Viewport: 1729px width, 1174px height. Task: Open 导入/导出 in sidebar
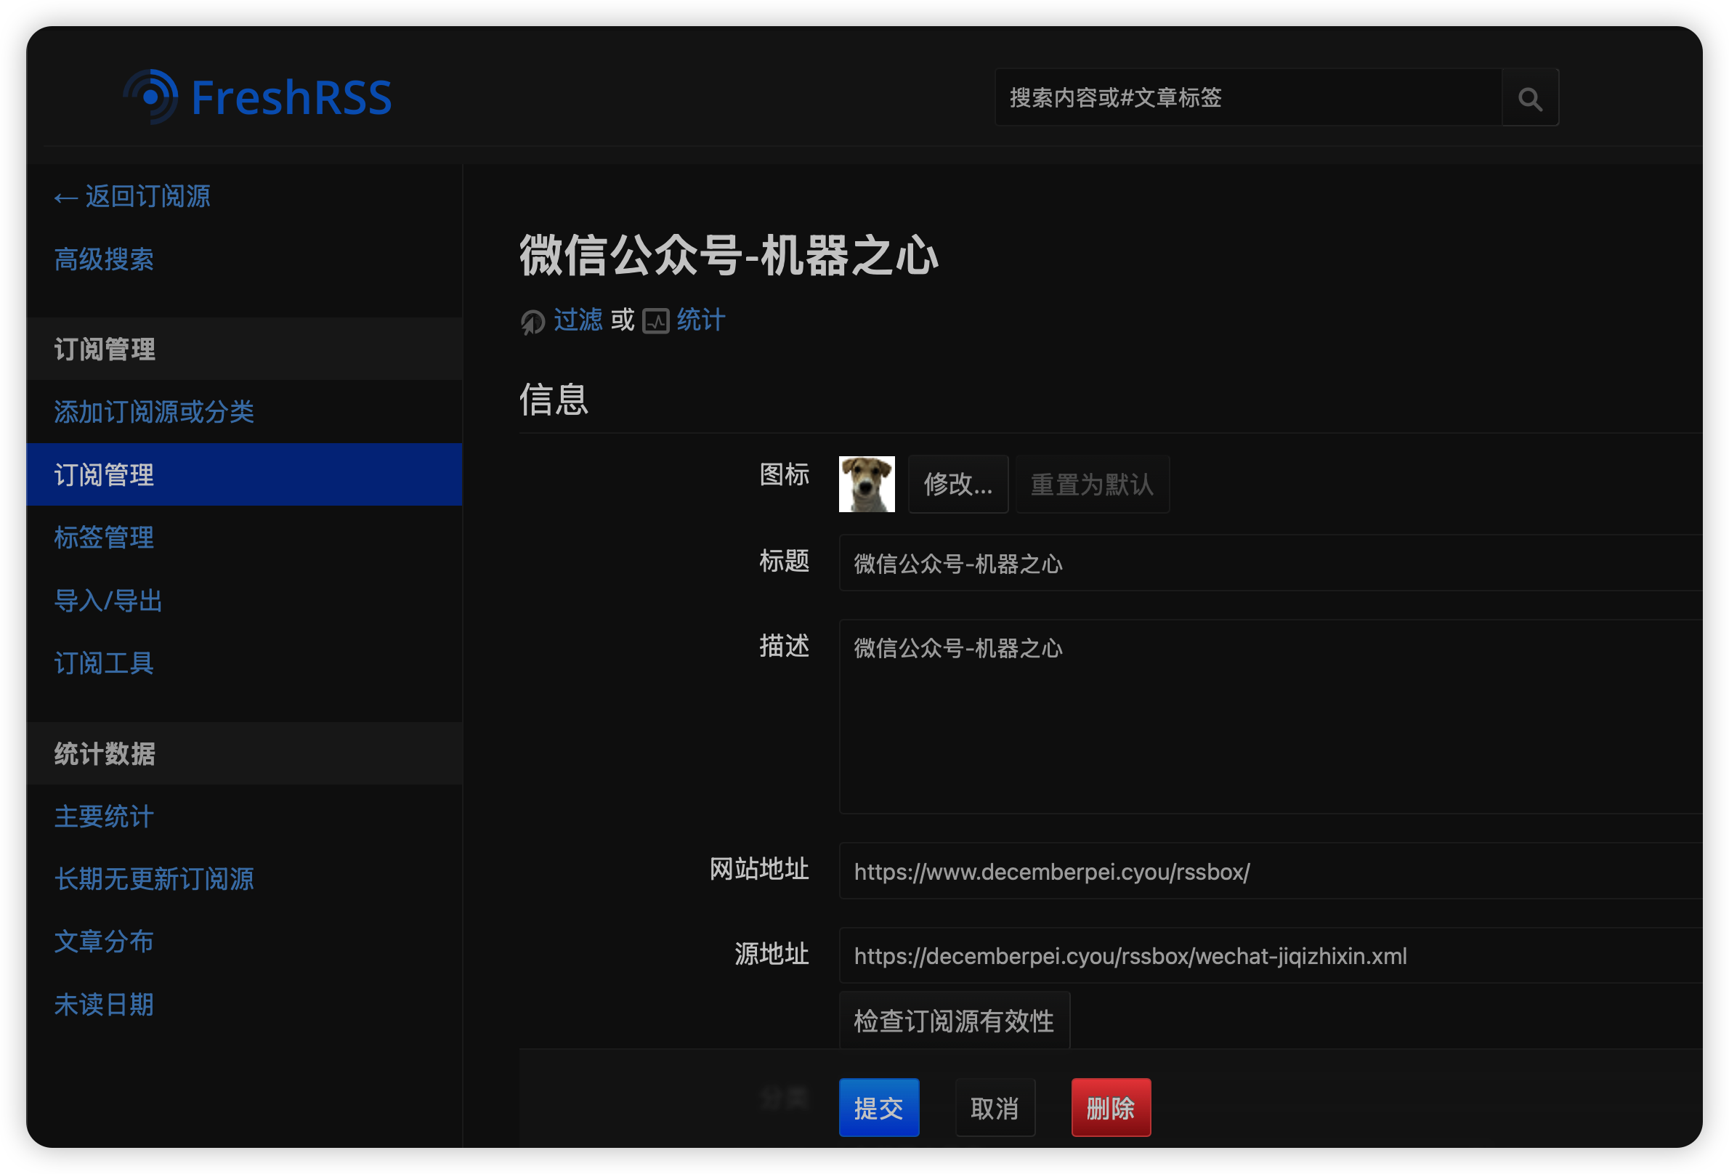109,600
